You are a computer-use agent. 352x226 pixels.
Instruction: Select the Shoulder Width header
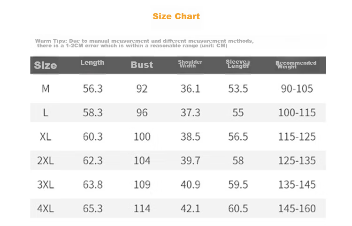[x=190, y=64]
